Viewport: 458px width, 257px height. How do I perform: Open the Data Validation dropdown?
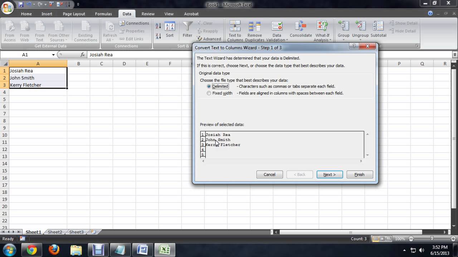pos(277,38)
